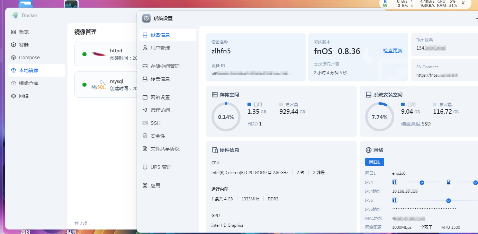Viewport: 478px width, 234px height.
Task: Click the 远程访问 arrow icon
Action: click(145, 110)
